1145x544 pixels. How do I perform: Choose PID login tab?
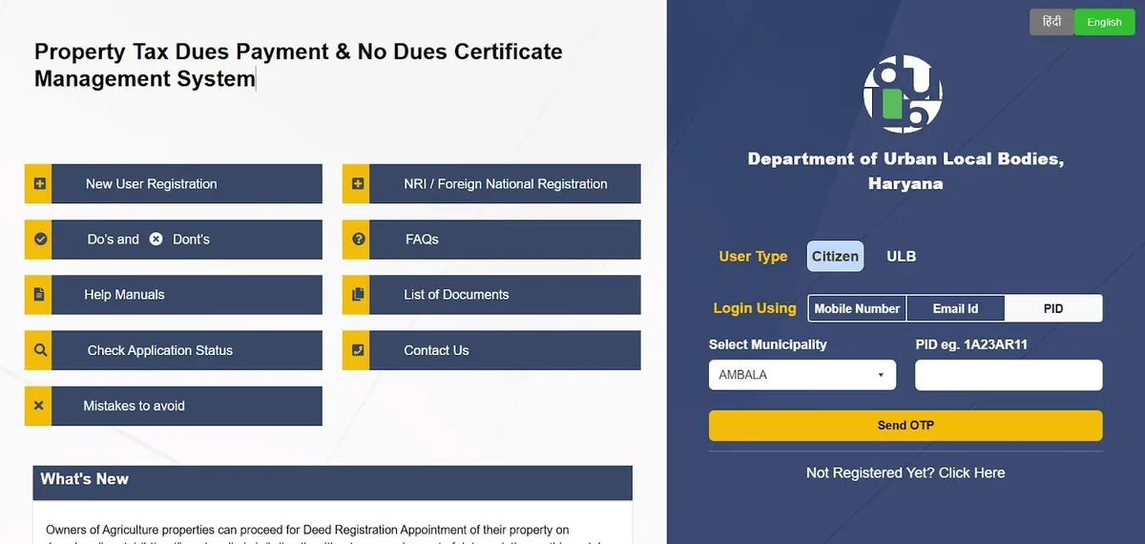(1053, 308)
